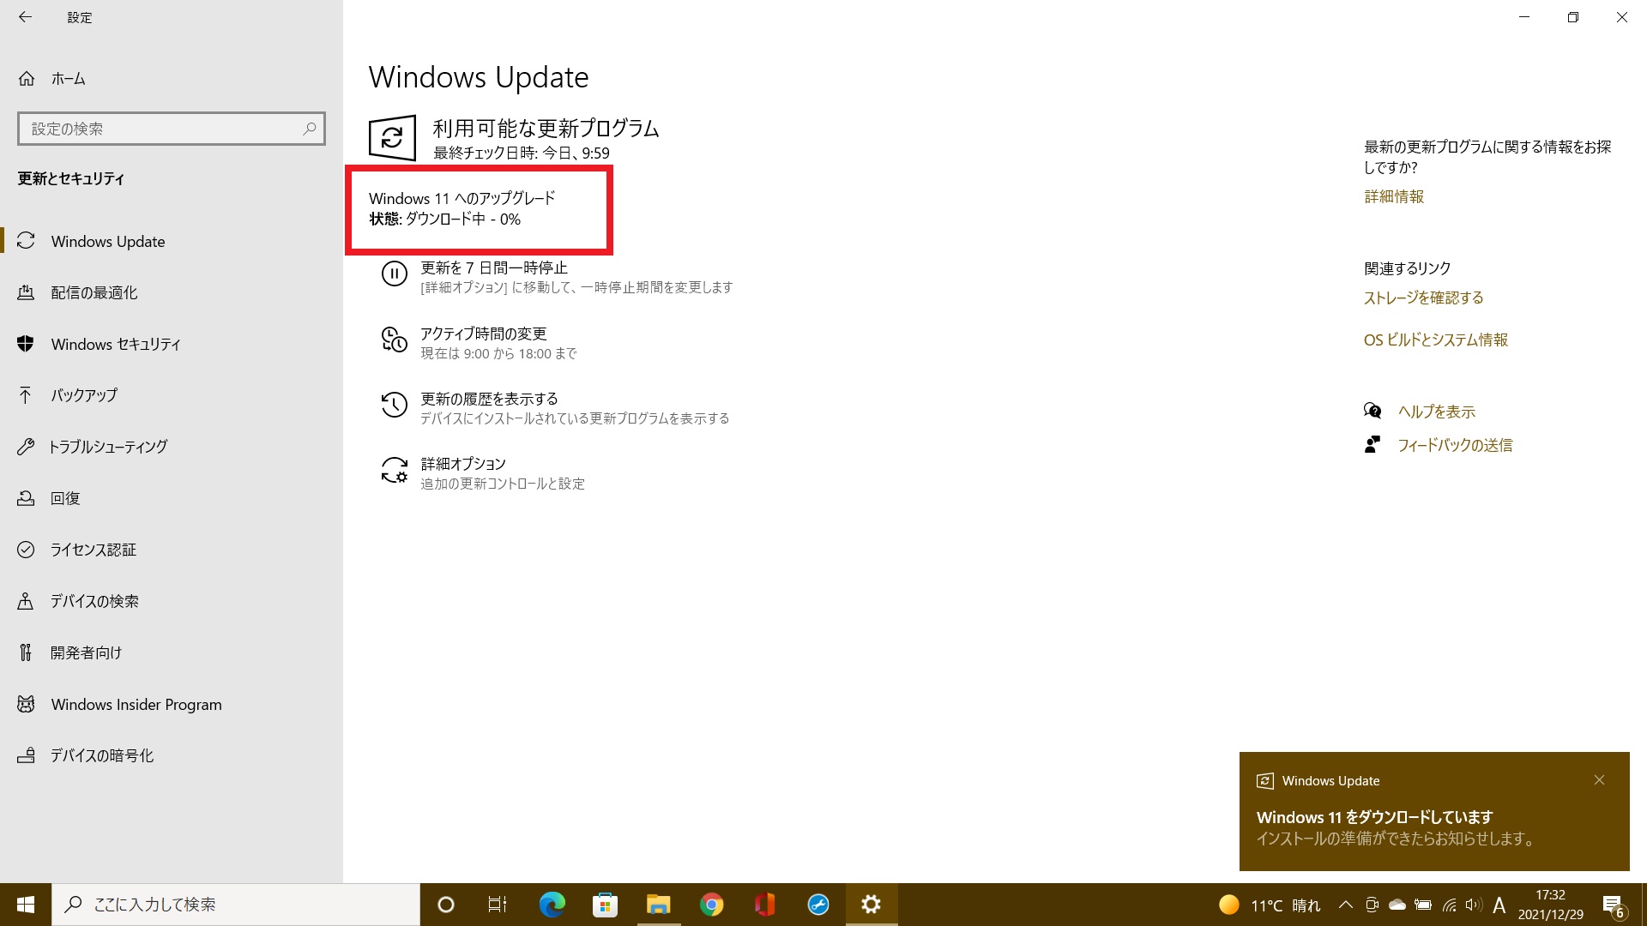Select Windows セキュリティ in the sidebar
This screenshot has height=926, width=1647.
113,344
